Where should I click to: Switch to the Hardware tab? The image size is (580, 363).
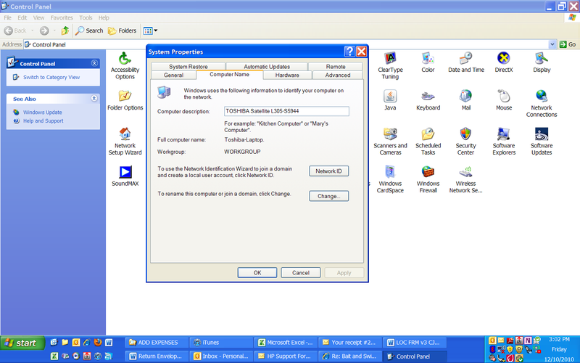(x=287, y=75)
